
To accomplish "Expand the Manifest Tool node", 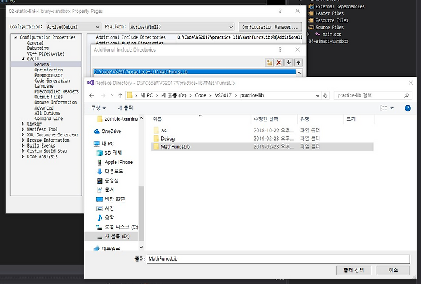I will pos(23,129).
